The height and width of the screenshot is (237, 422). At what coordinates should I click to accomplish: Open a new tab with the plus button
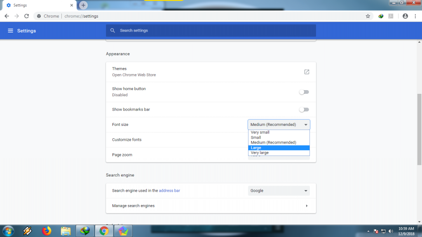tap(83, 5)
